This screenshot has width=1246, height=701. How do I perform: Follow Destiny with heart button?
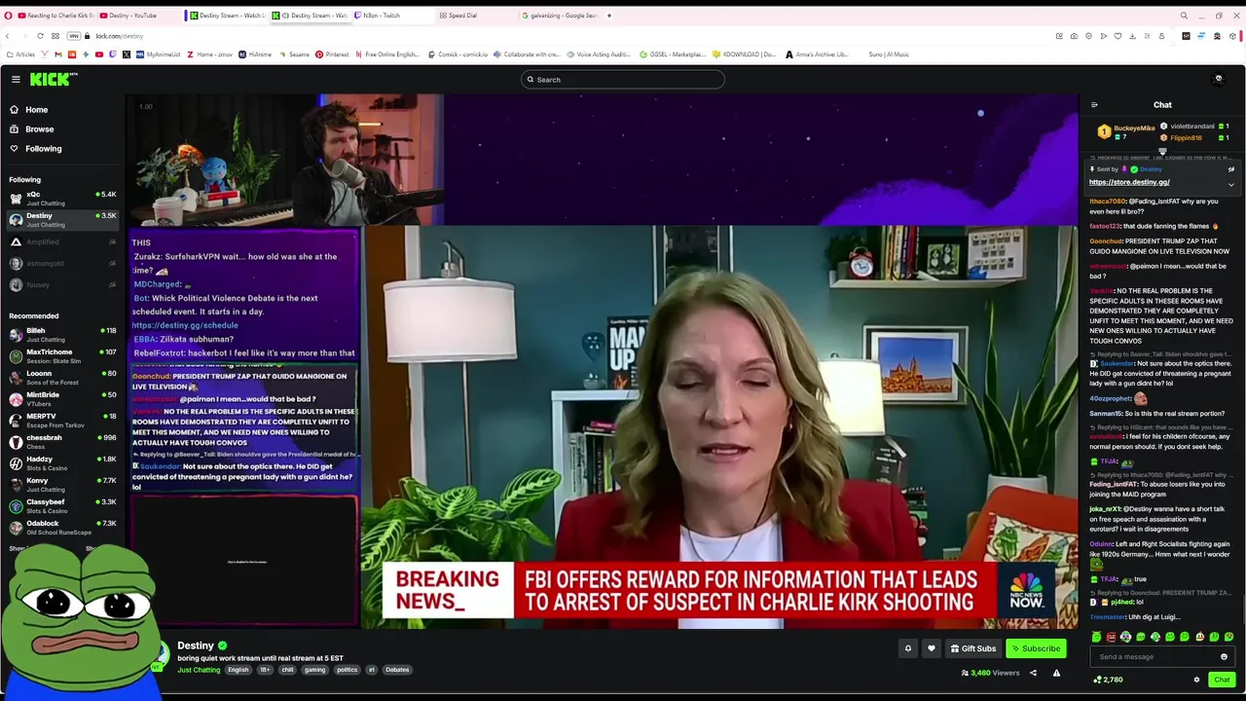click(931, 648)
